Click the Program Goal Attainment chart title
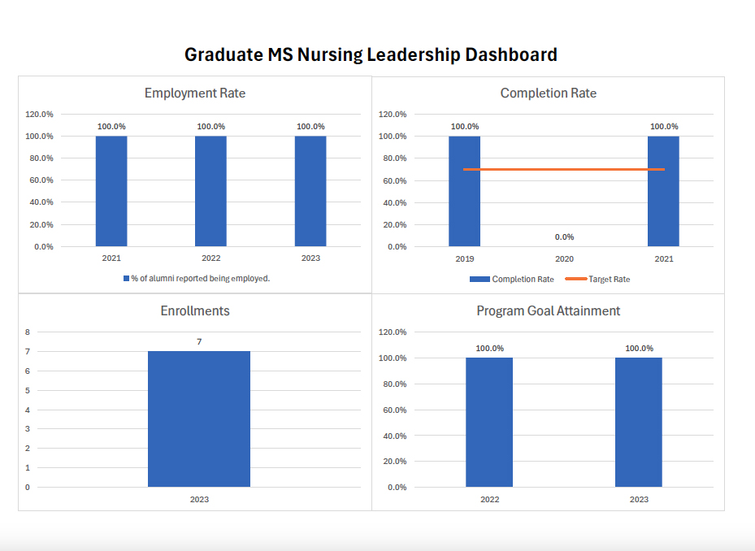 click(x=549, y=311)
